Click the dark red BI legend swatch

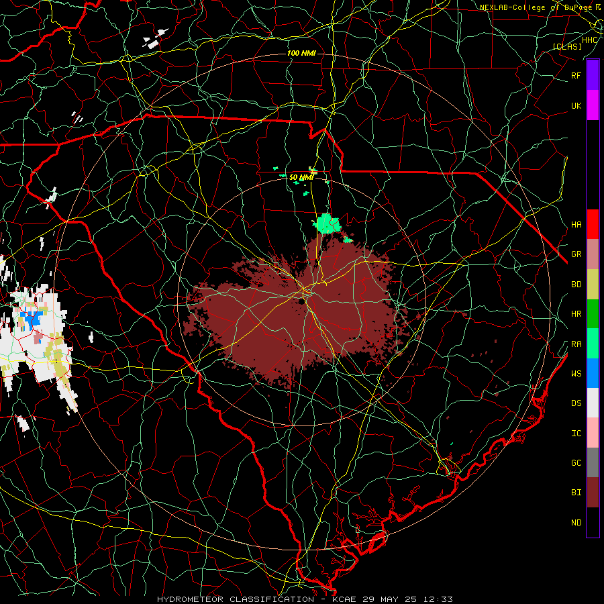tap(593, 493)
